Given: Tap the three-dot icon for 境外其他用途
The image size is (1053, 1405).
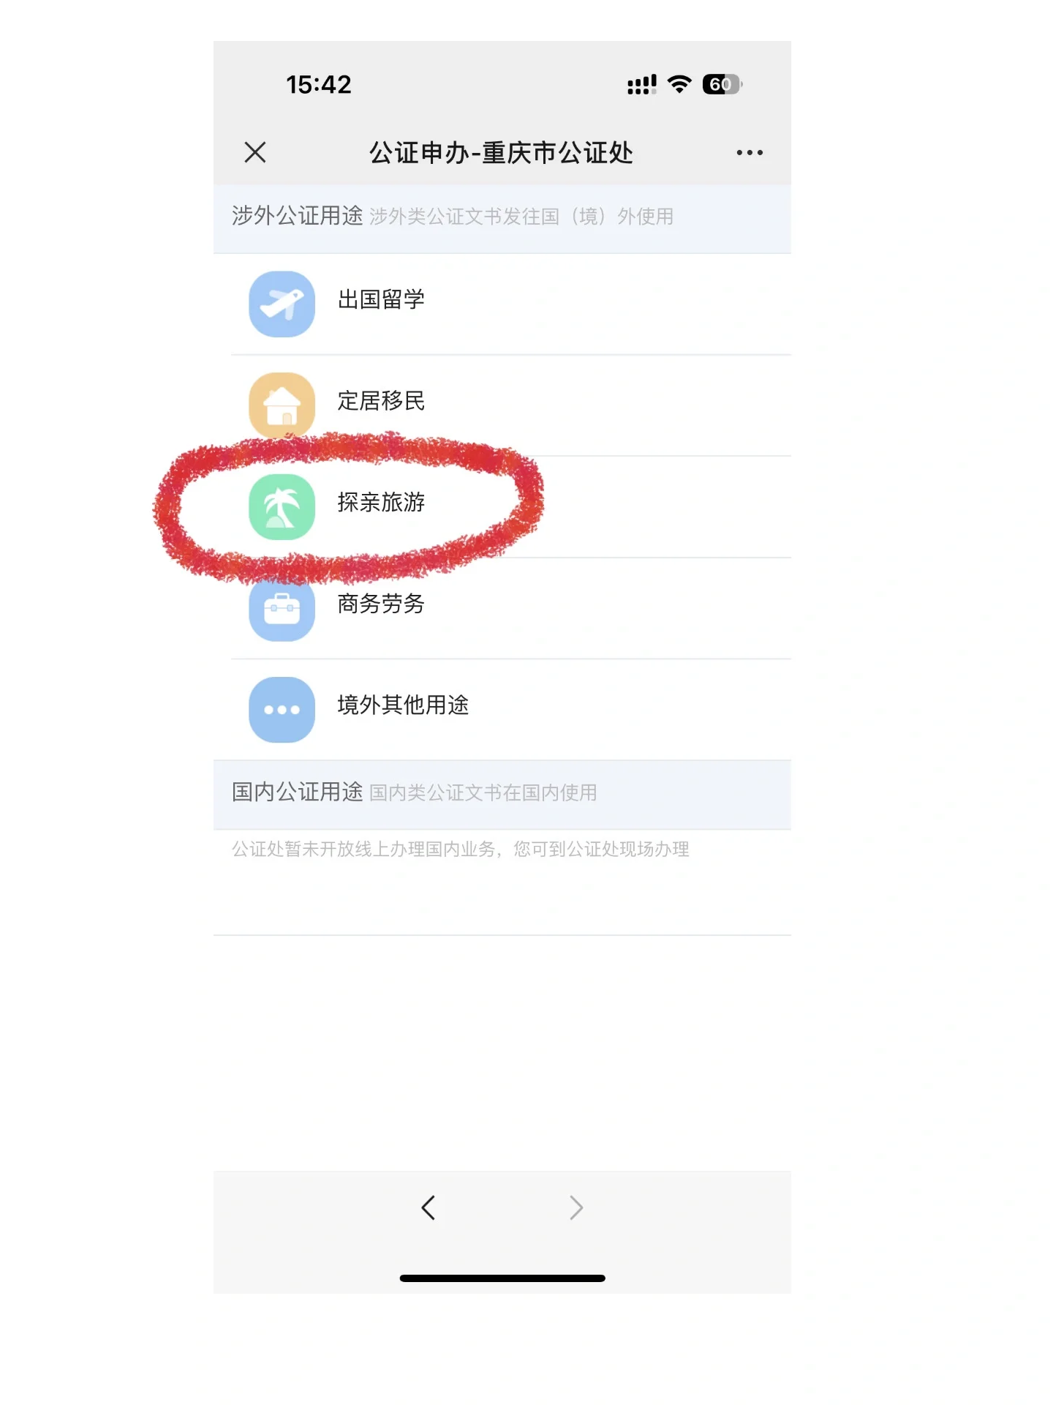Looking at the screenshot, I should pos(282,709).
